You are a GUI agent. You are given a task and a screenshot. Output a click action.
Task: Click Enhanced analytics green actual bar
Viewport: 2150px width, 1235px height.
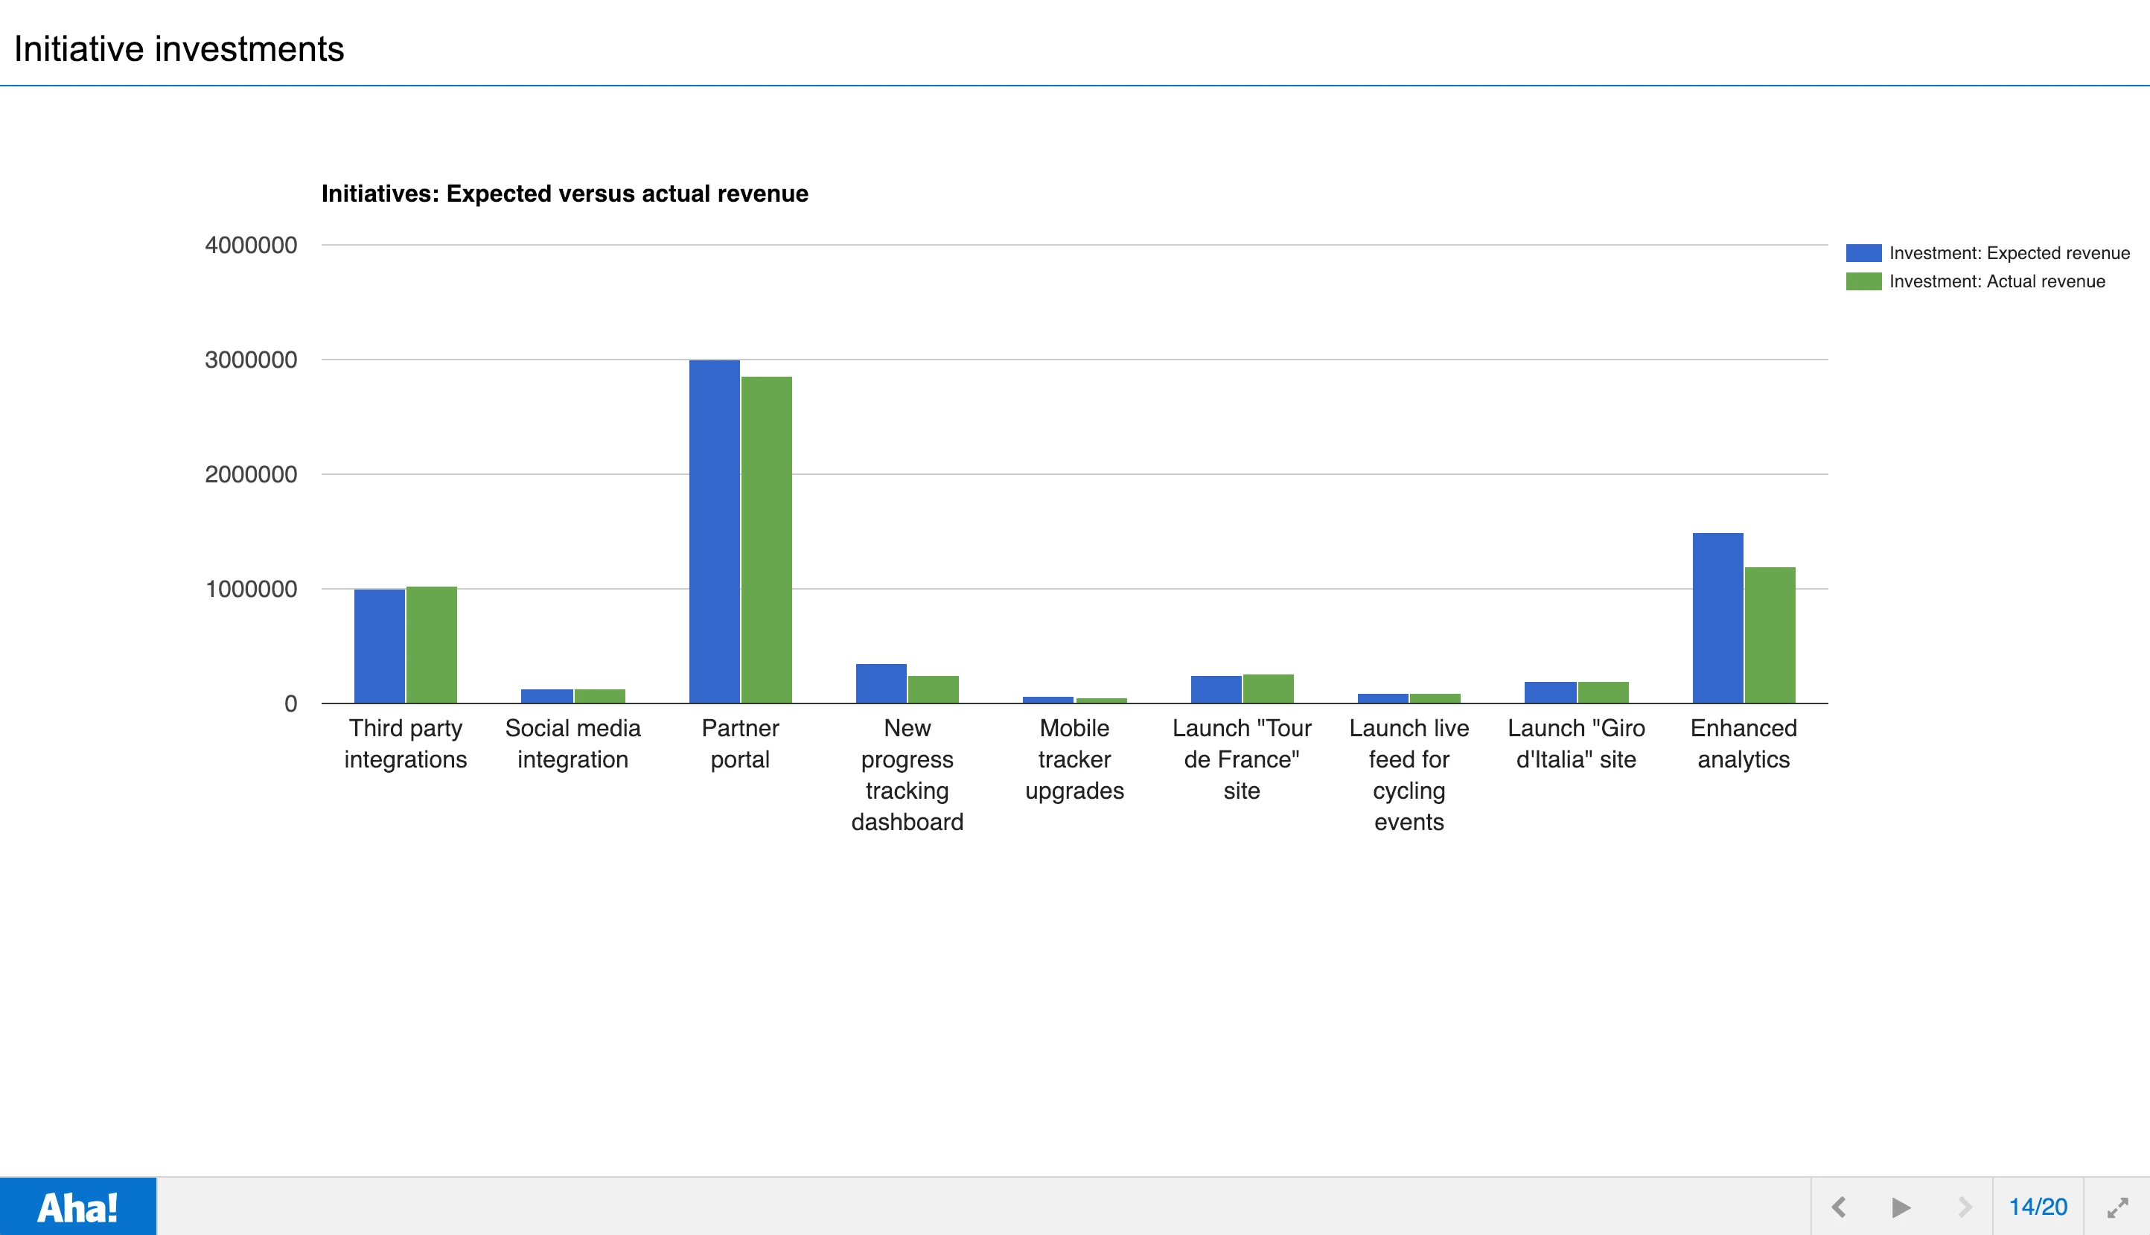pos(1770,634)
